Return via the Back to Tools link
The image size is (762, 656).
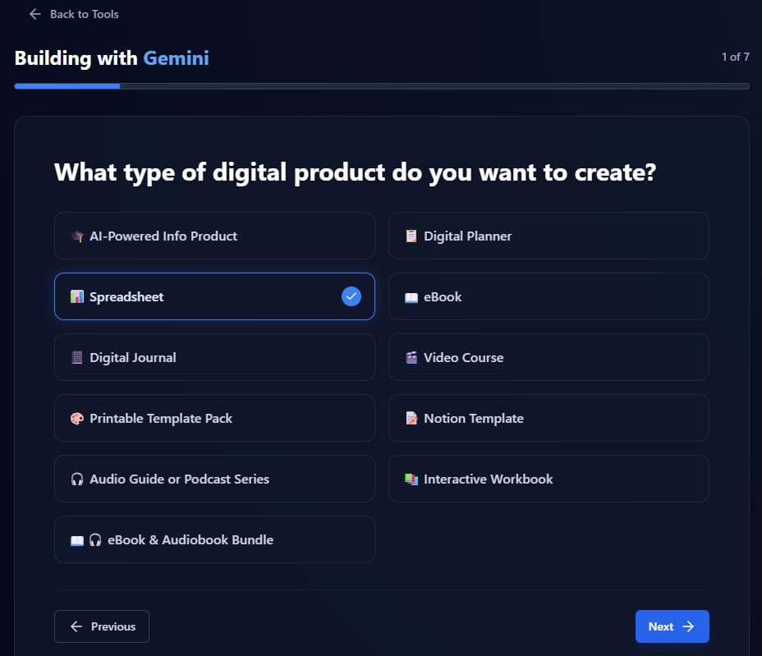[x=74, y=14]
